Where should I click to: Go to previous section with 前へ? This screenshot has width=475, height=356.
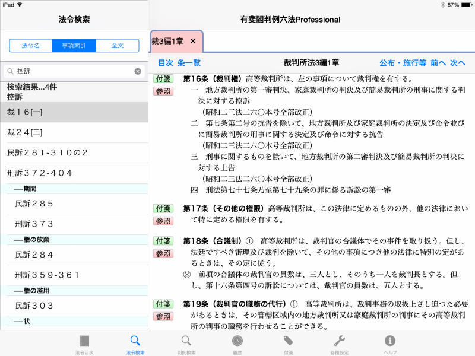pyautogui.click(x=438, y=63)
